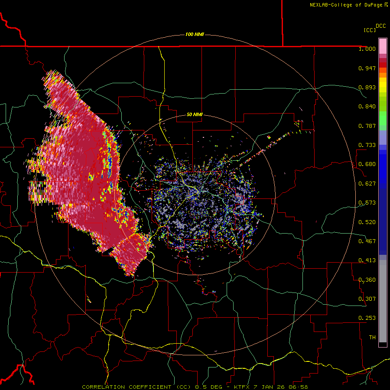
Task: Click the 0.893 legend value
Action: point(367,87)
